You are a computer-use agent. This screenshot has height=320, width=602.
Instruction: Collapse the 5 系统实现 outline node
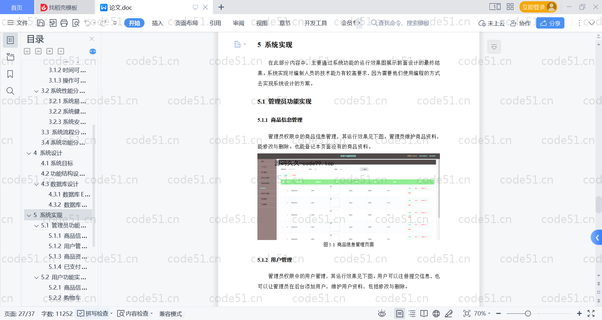[29, 215]
